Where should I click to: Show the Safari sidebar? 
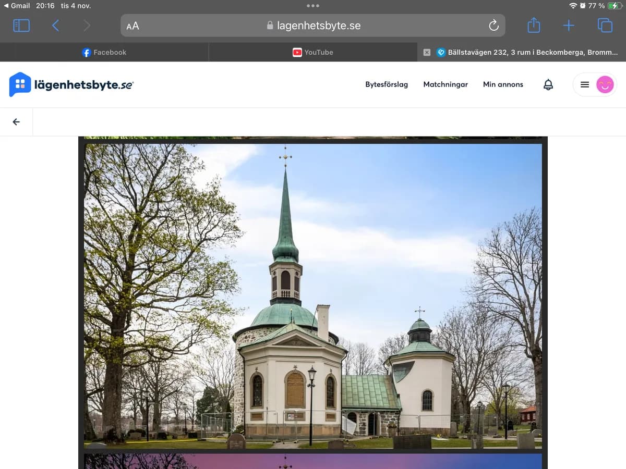click(x=21, y=25)
